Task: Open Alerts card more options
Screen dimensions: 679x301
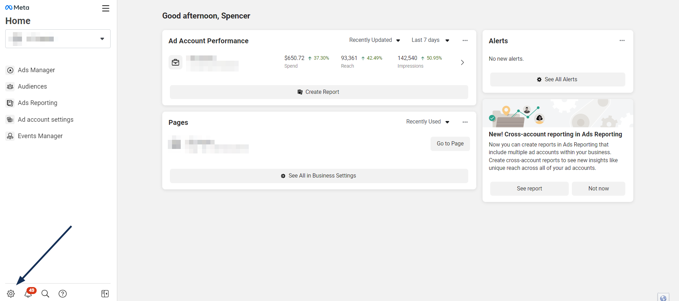Action: coord(622,40)
